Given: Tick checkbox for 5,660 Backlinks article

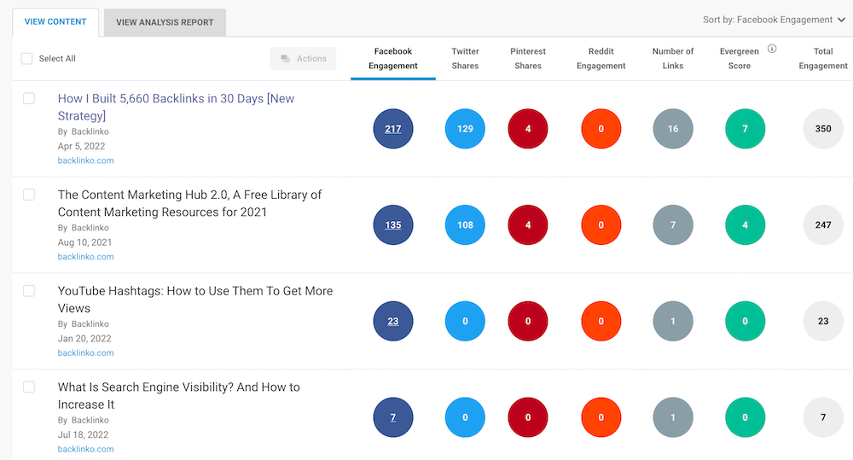Looking at the screenshot, I should coord(29,99).
